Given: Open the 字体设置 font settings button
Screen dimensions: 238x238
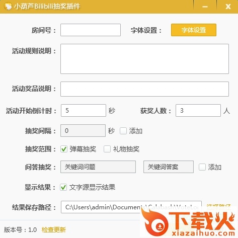Looking at the screenshot, I should click(194, 30).
